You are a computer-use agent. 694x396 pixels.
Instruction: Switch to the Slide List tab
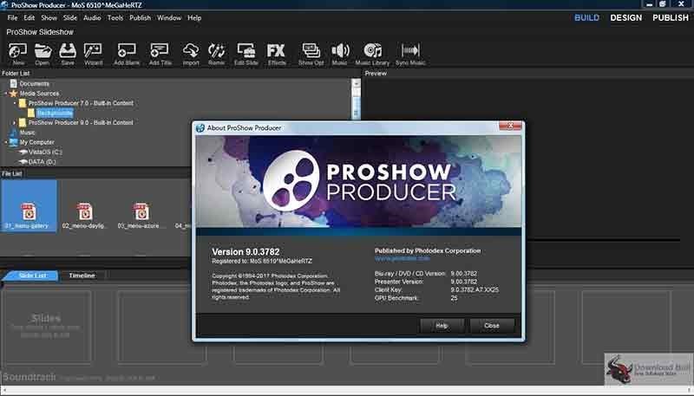coord(32,276)
